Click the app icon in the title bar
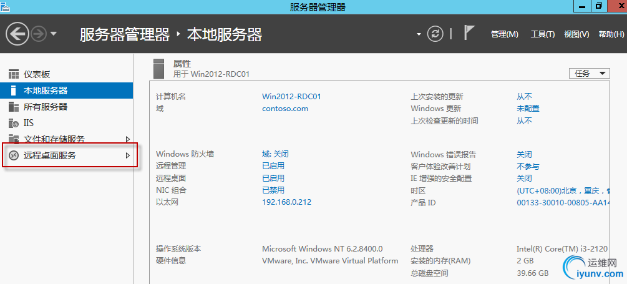 tap(5, 6)
